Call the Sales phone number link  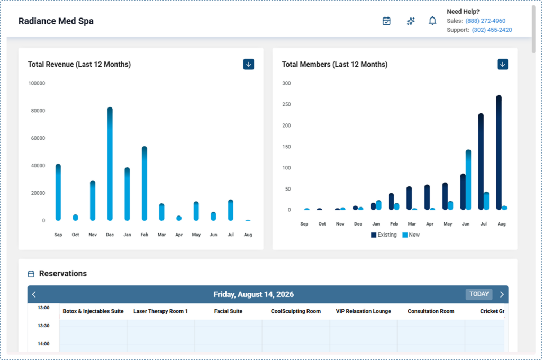pos(485,21)
